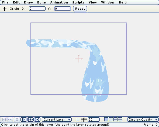Click the rewind to start playback button

click(x=4, y=119)
